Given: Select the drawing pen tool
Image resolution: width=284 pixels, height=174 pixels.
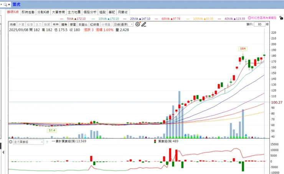Looking at the screenshot, I should (x=144, y=24).
